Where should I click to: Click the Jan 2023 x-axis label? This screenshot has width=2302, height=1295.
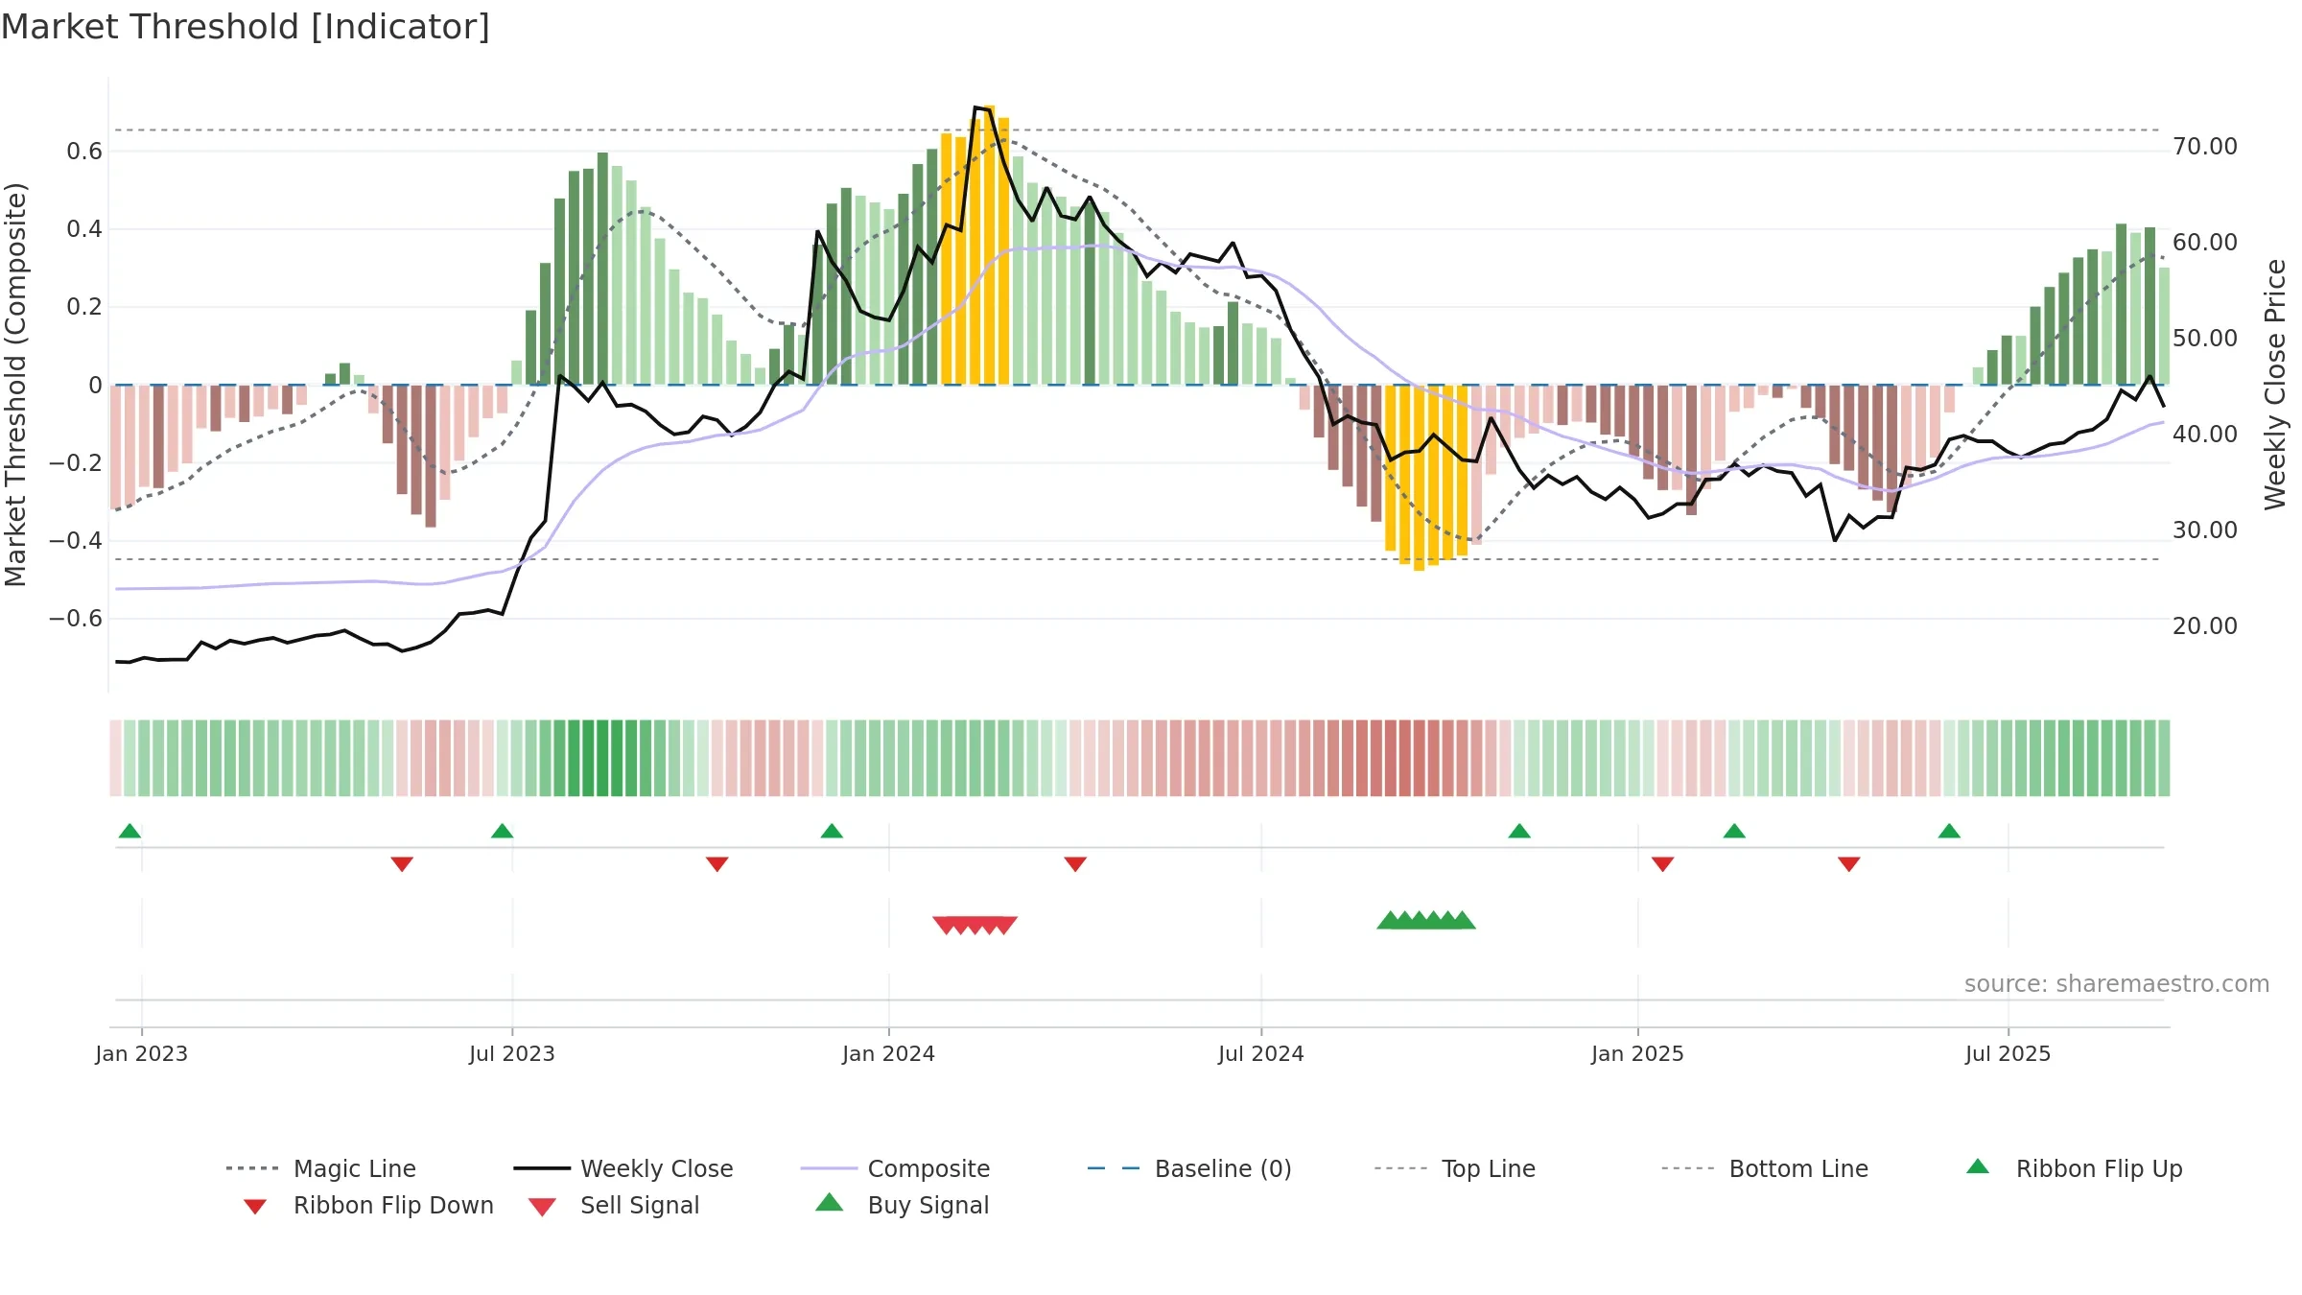point(142,1053)
